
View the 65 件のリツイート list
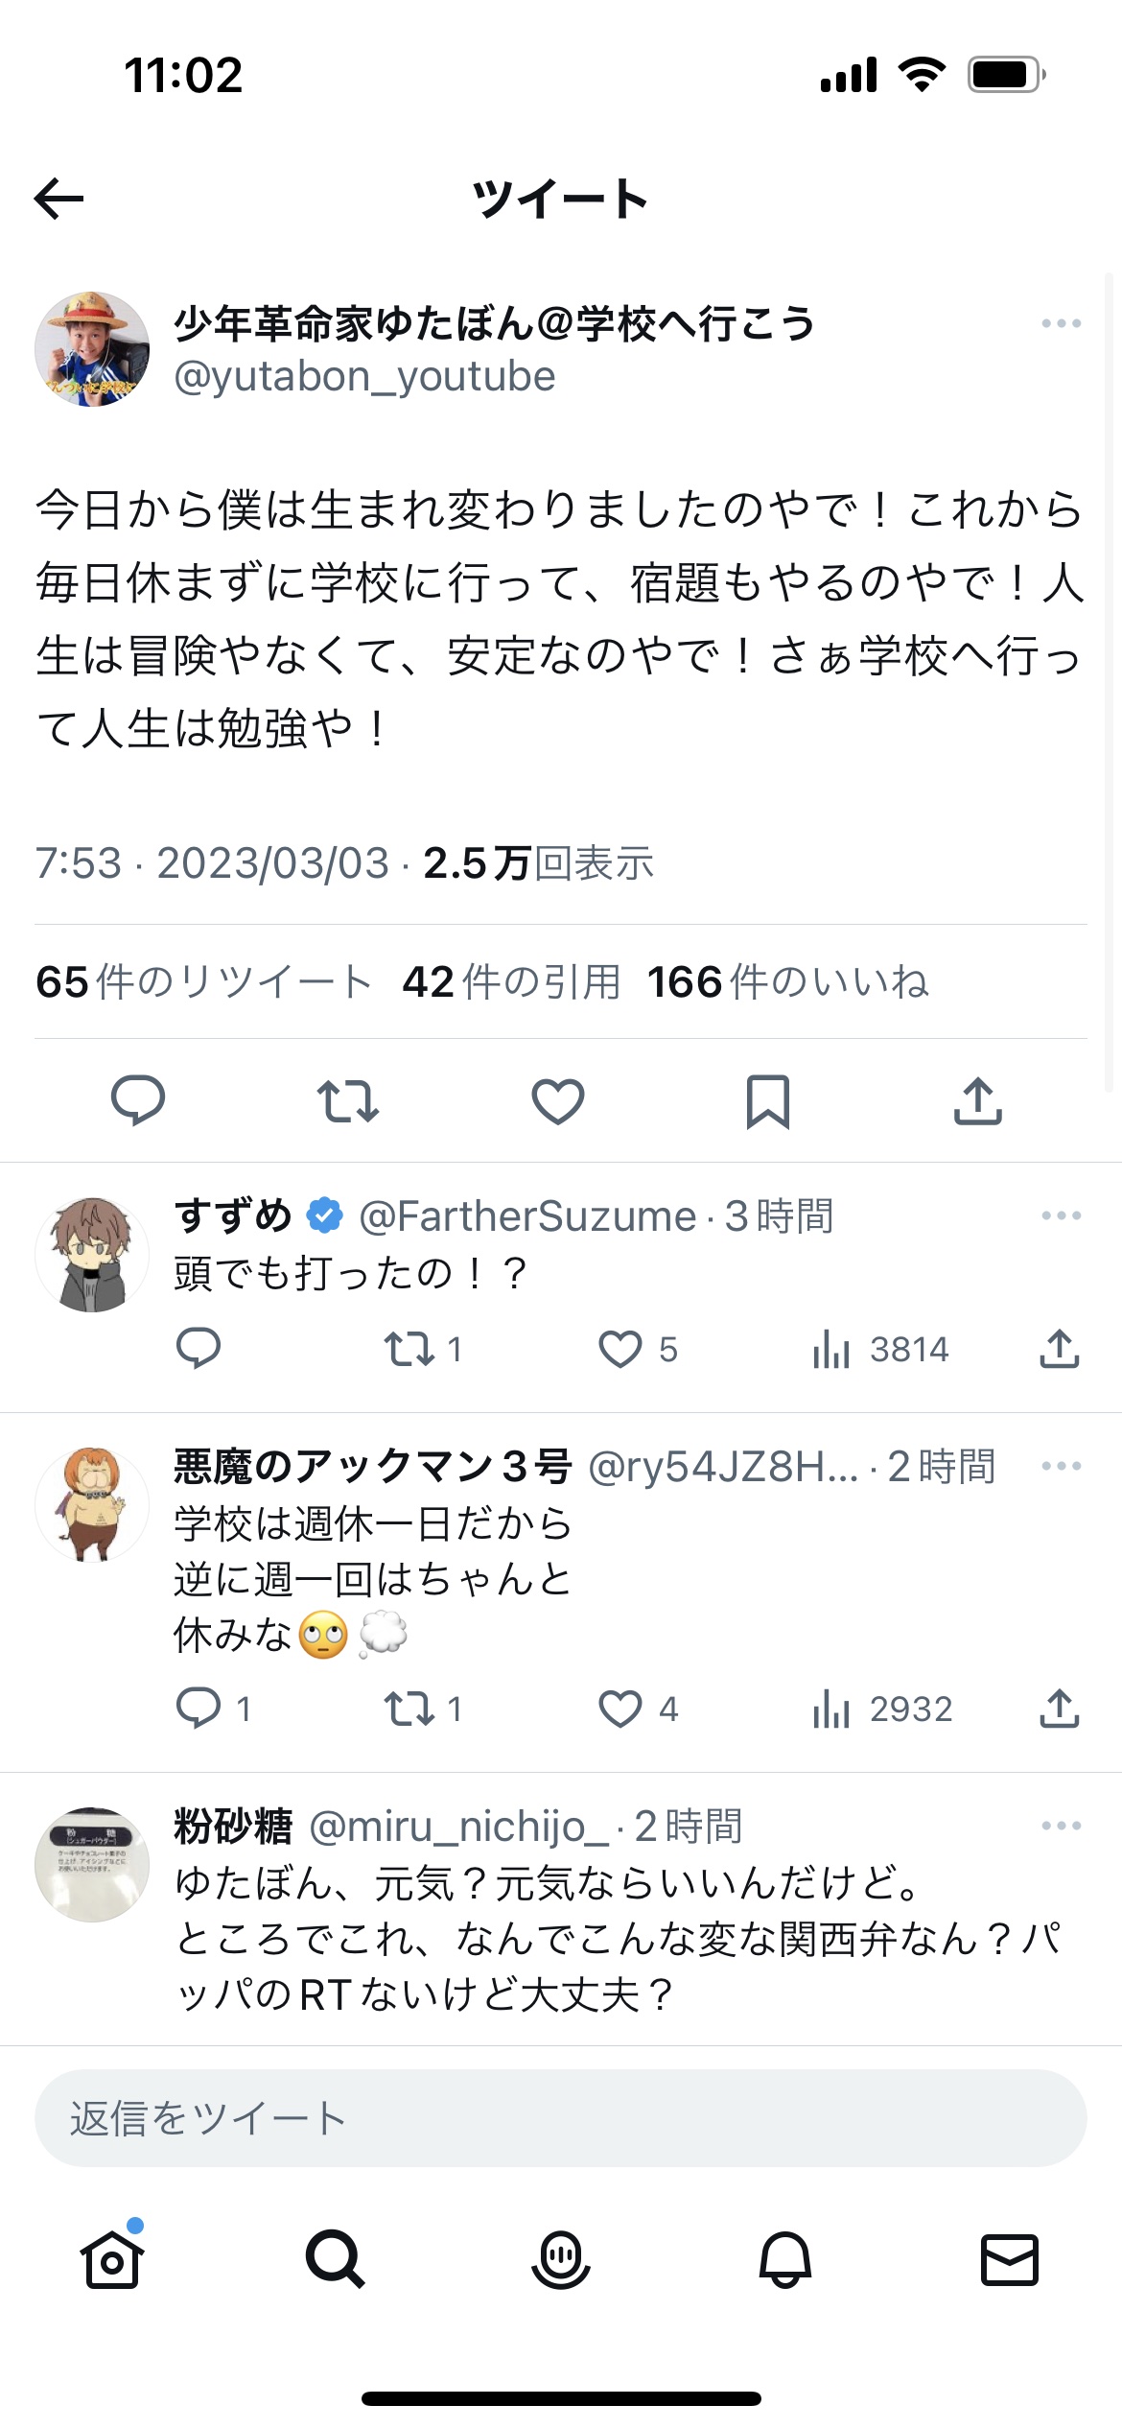203,981
